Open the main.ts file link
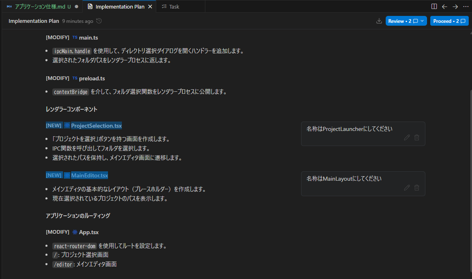Image resolution: width=472 pixels, height=279 pixels. point(88,38)
